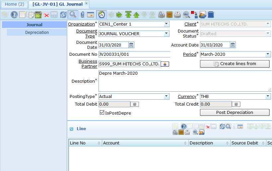The height and width of the screenshot is (171, 272).
Task: Toggle grid view in the Line toolbar
Action: 240,127
